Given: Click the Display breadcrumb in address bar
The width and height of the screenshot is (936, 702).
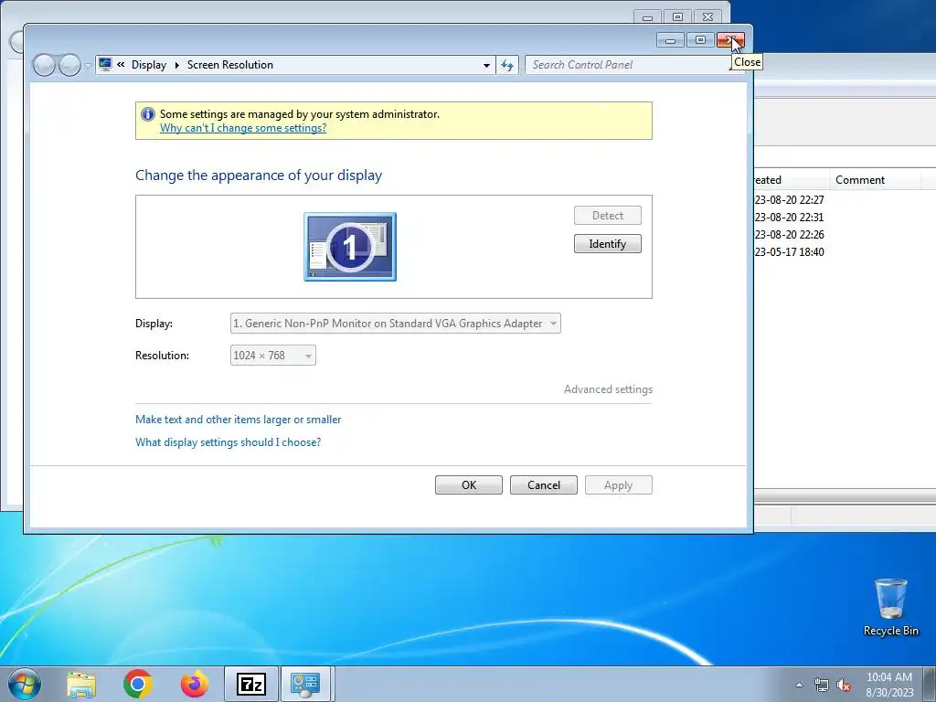Looking at the screenshot, I should point(149,65).
